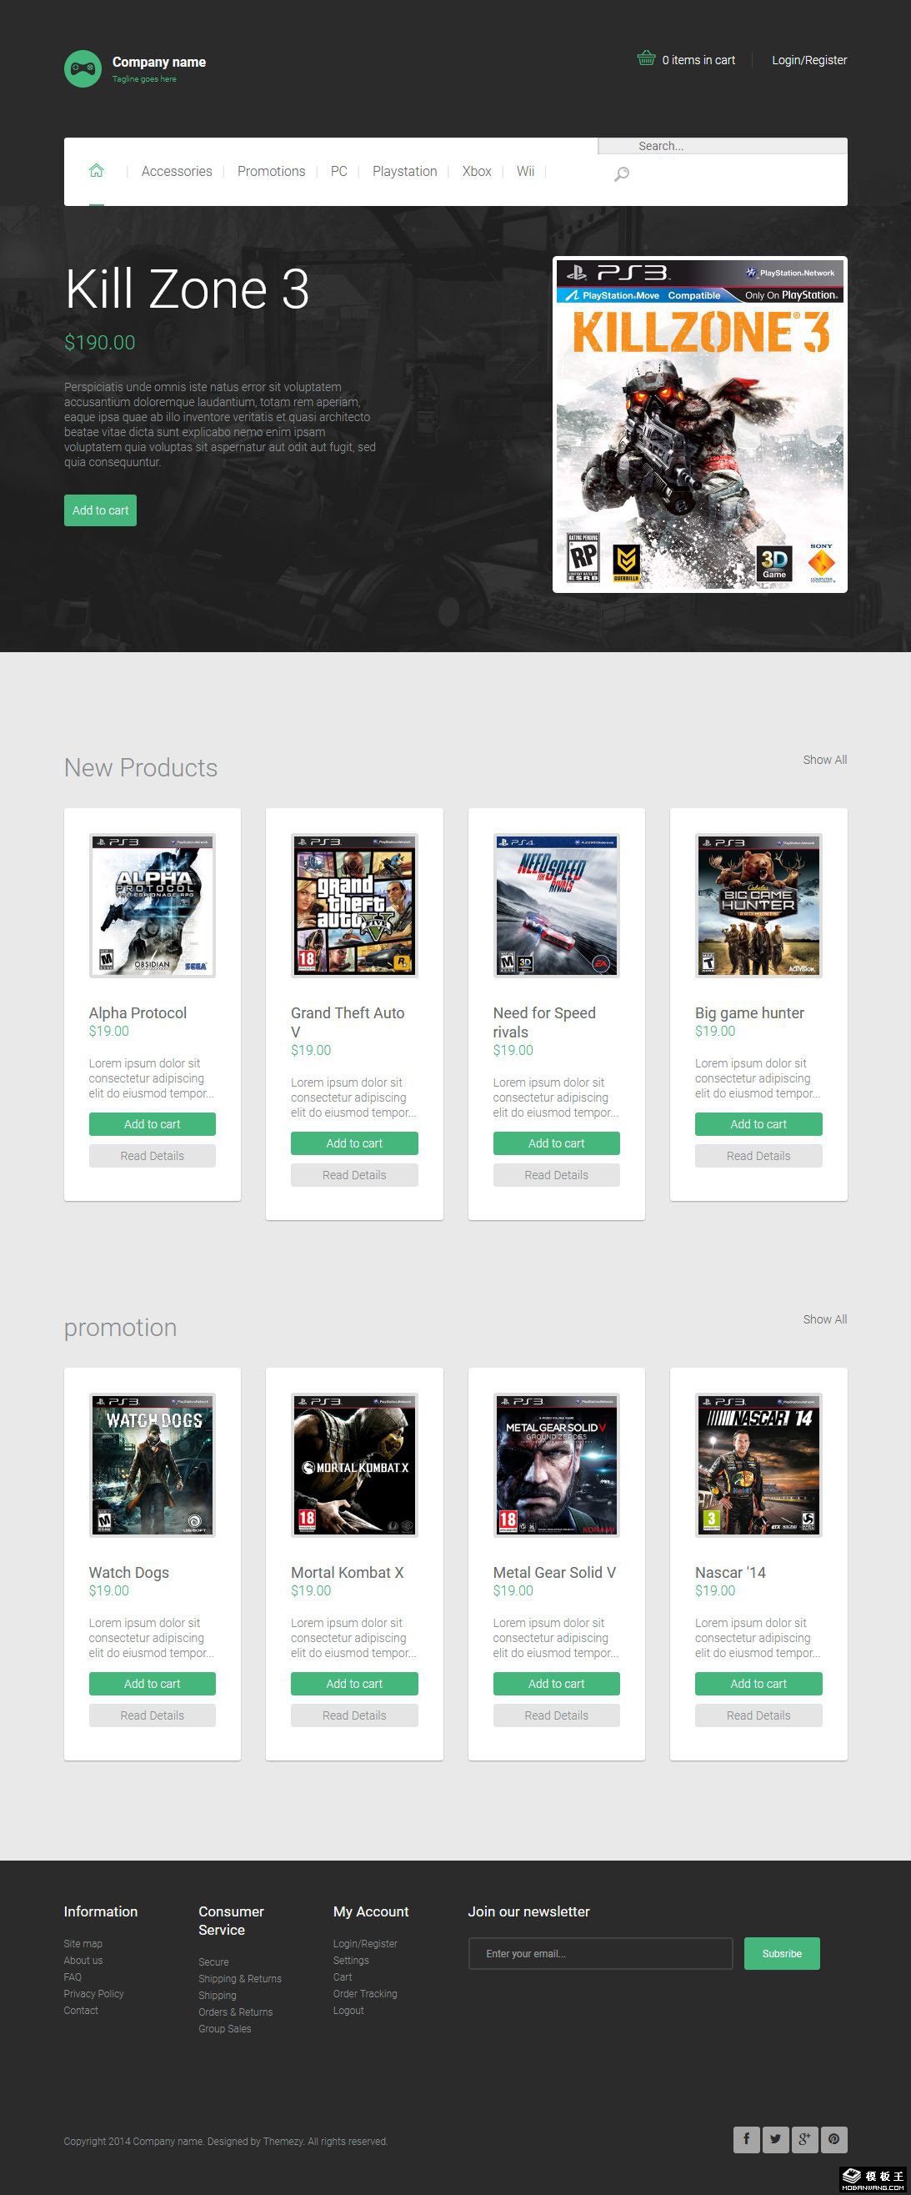The width and height of the screenshot is (911, 2195).
Task: Read details of Metal Gear Solid V
Action: (x=556, y=1715)
